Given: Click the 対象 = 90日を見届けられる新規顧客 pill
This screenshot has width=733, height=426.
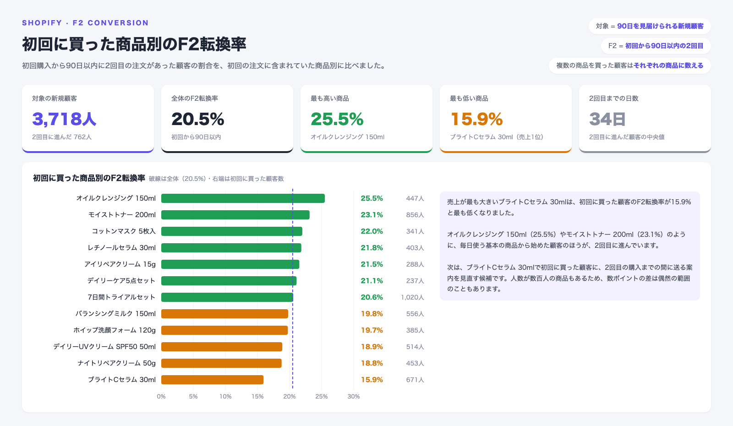Looking at the screenshot, I should (x=650, y=26).
